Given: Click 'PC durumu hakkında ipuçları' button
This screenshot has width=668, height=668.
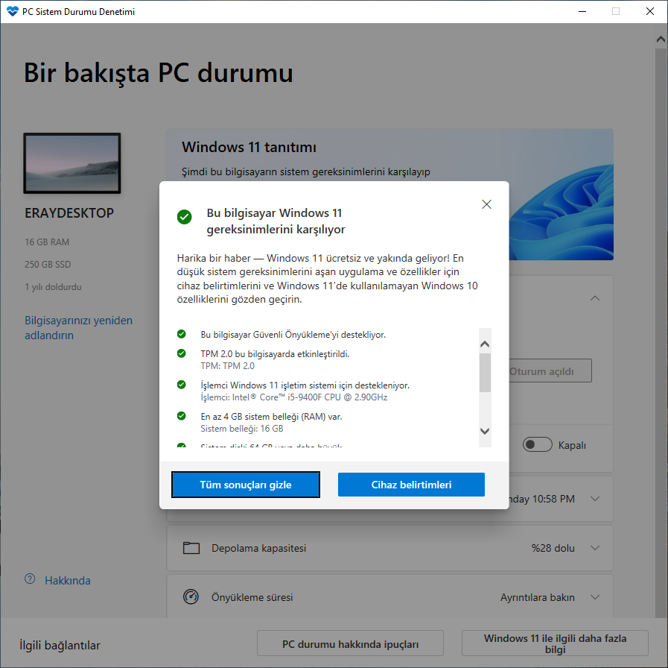Looking at the screenshot, I should 350,643.
